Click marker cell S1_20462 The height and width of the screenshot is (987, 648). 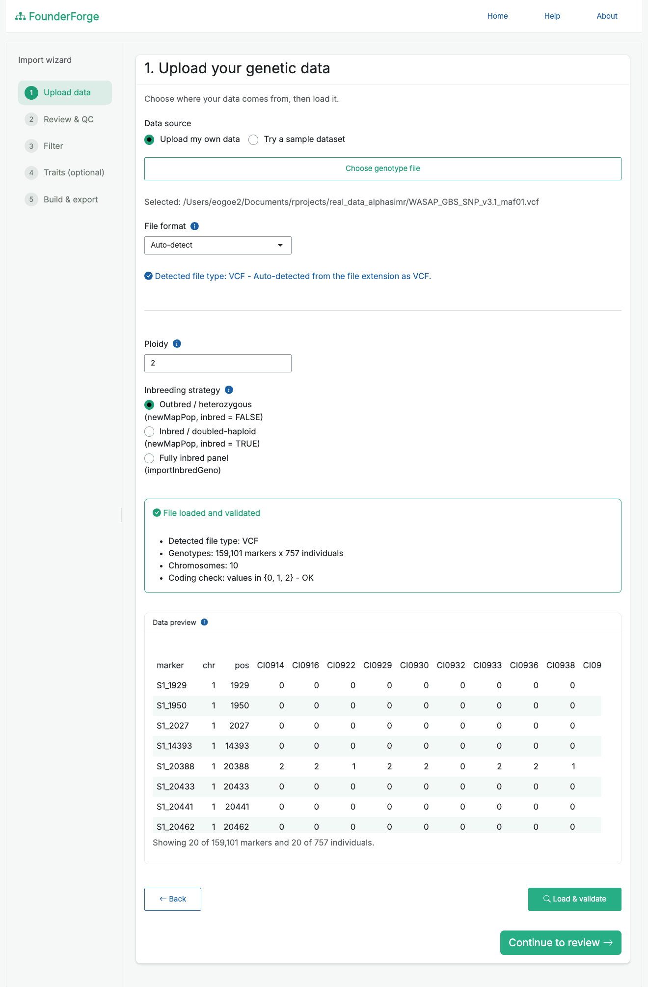[x=175, y=827]
